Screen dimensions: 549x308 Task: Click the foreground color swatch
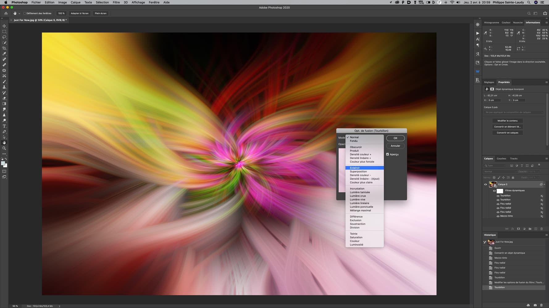[x=3, y=163]
